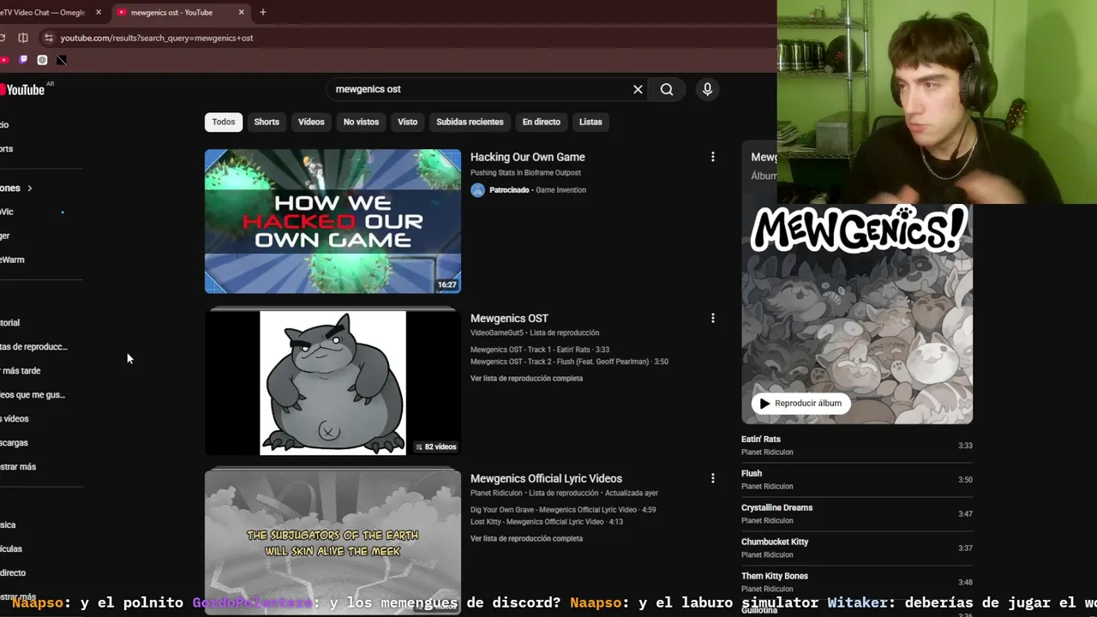This screenshot has height=617, width=1097.
Task: Play Chumbucket Kitty track
Action: point(857,548)
